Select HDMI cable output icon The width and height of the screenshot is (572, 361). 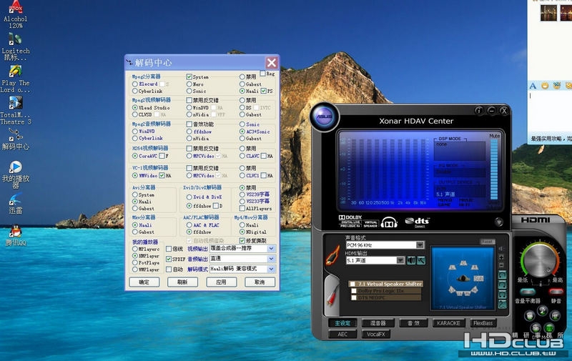point(332,255)
